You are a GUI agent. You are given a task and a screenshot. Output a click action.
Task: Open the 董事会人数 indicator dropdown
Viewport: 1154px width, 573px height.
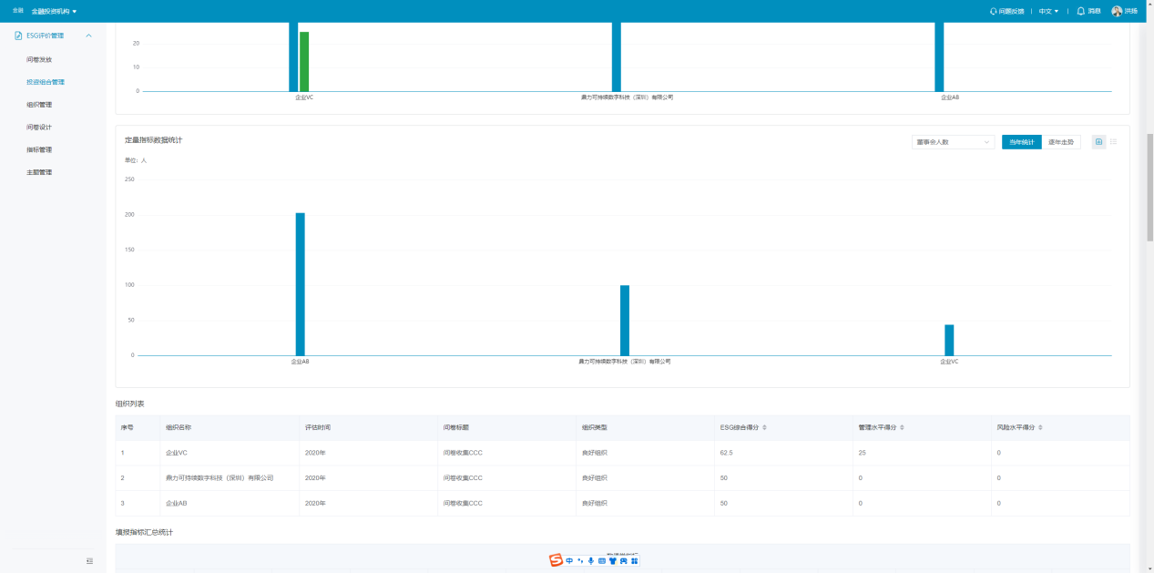953,142
